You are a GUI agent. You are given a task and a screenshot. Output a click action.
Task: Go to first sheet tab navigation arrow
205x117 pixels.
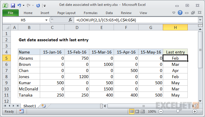coord(5,106)
